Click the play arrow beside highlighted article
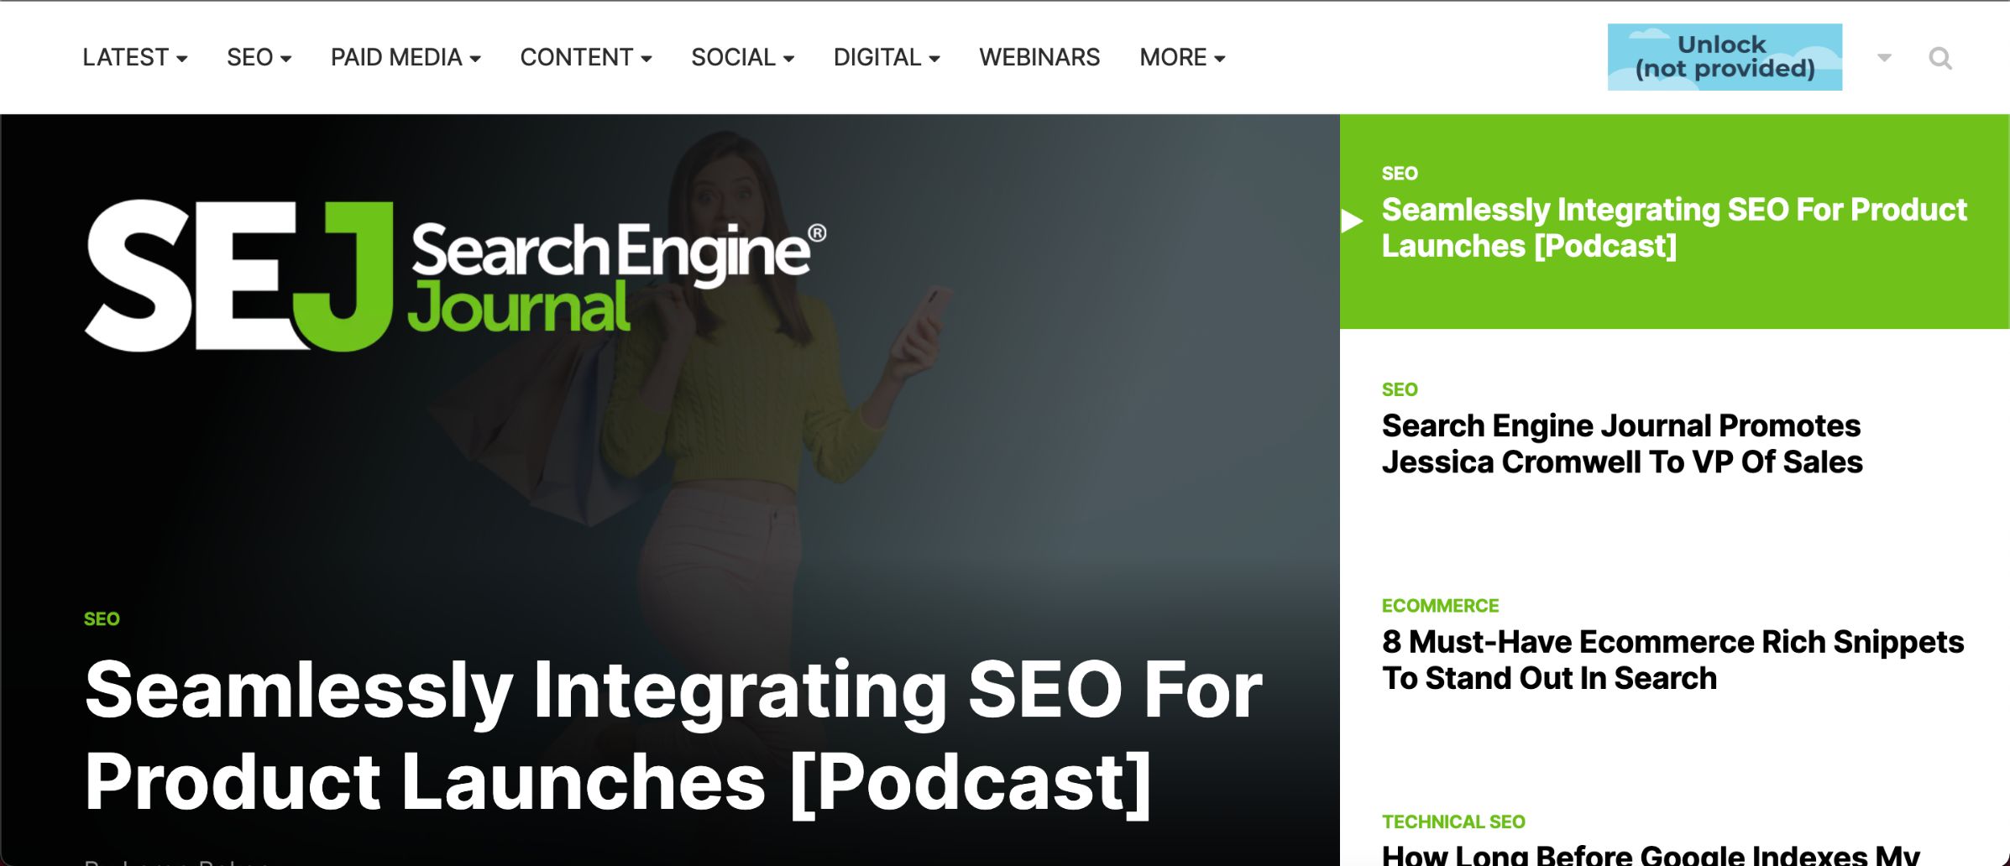Viewport: 2010px width, 866px height. click(x=1351, y=221)
